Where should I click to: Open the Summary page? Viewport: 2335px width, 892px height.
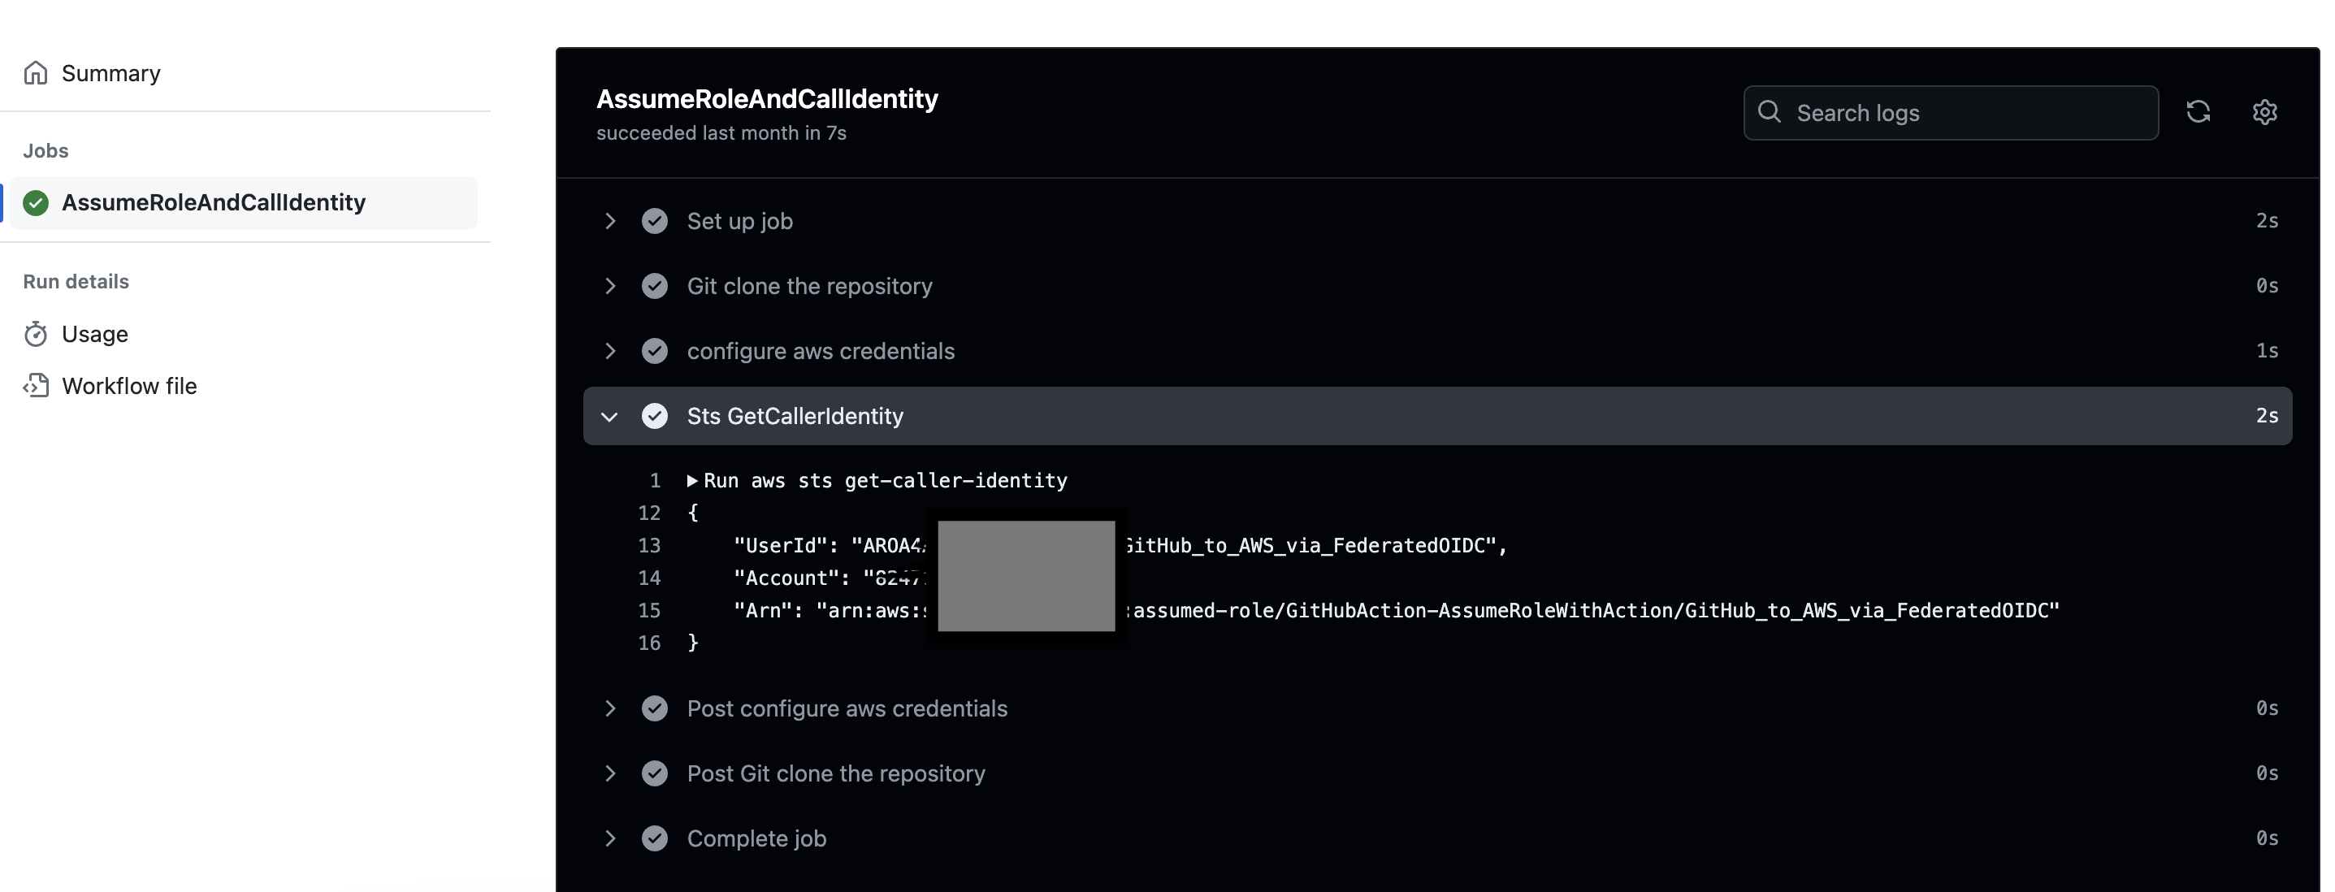pyautogui.click(x=110, y=72)
